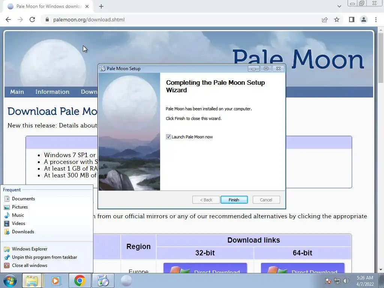Viewport: 384px width, 288px height.
Task: Open the Main menu on Pale Moon site
Action: pyautogui.click(x=17, y=92)
